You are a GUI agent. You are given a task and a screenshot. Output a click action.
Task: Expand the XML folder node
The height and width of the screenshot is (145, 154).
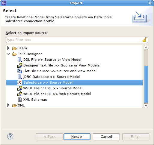tap(8, 105)
